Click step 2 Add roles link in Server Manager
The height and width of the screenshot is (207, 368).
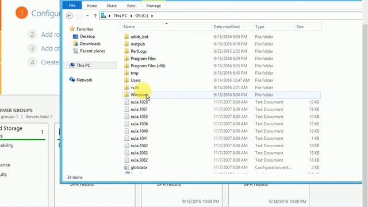(x=50, y=34)
